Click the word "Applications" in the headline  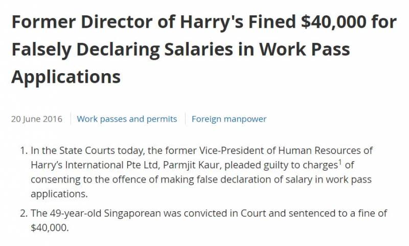65,76
